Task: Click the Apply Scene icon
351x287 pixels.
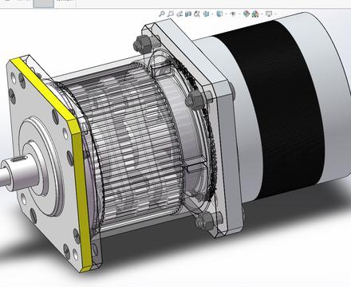Action: 255,14
